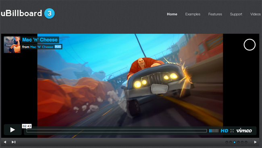Go to next slide with right arrow
Image resolution: width=262 pixels, height=148 pixels.
[255, 142]
